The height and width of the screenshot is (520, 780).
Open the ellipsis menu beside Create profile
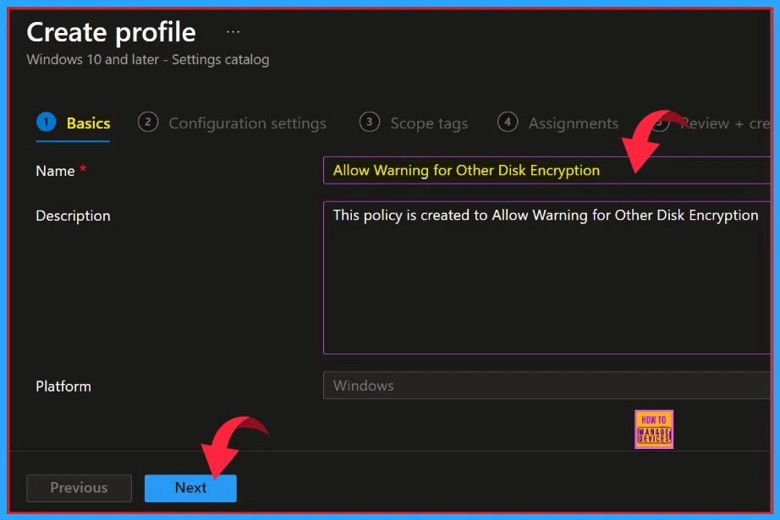tap(233, 32)
